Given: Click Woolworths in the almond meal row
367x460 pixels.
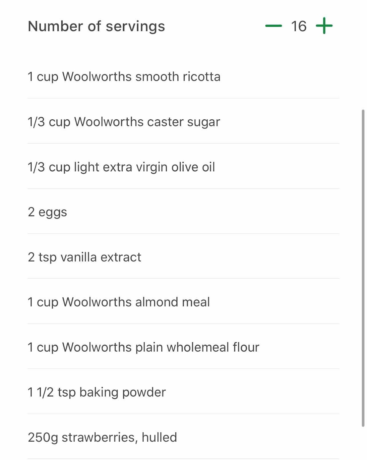Looking at the screenshot, I should [97, 302].
